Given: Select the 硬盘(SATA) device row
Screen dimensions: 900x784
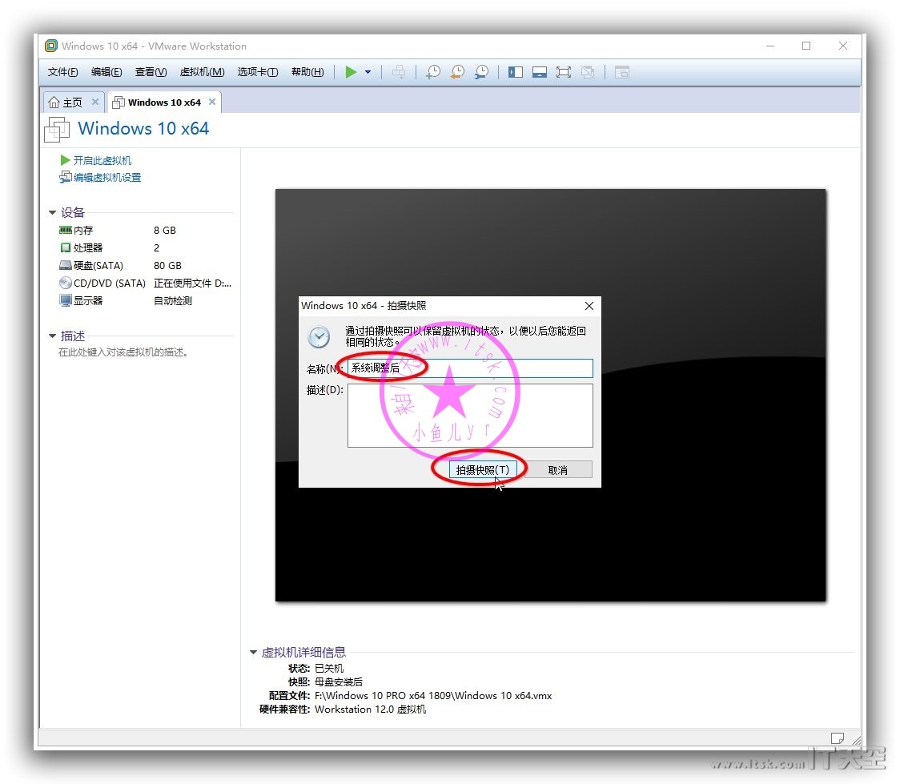Looking at the screenshot, I should click(145, 266).
